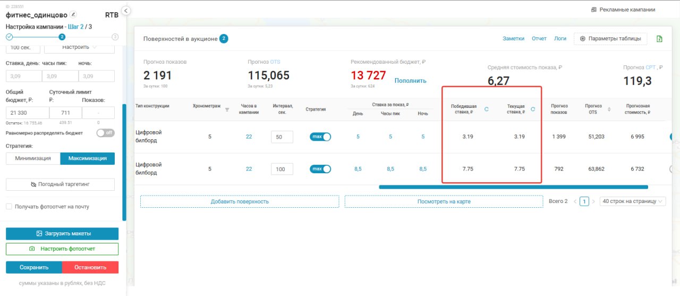Click winning rate value 7.75
This screenshot has height=296, width=680.
point(467,169)
